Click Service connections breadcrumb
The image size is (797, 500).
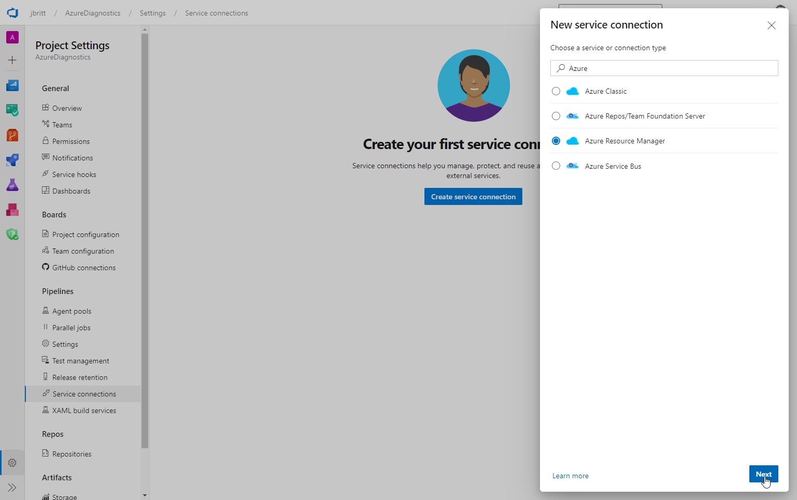point(217,13)
